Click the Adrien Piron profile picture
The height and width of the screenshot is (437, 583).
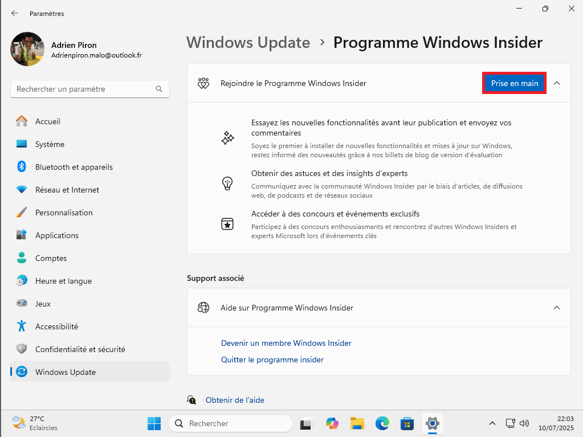[27, 49]
